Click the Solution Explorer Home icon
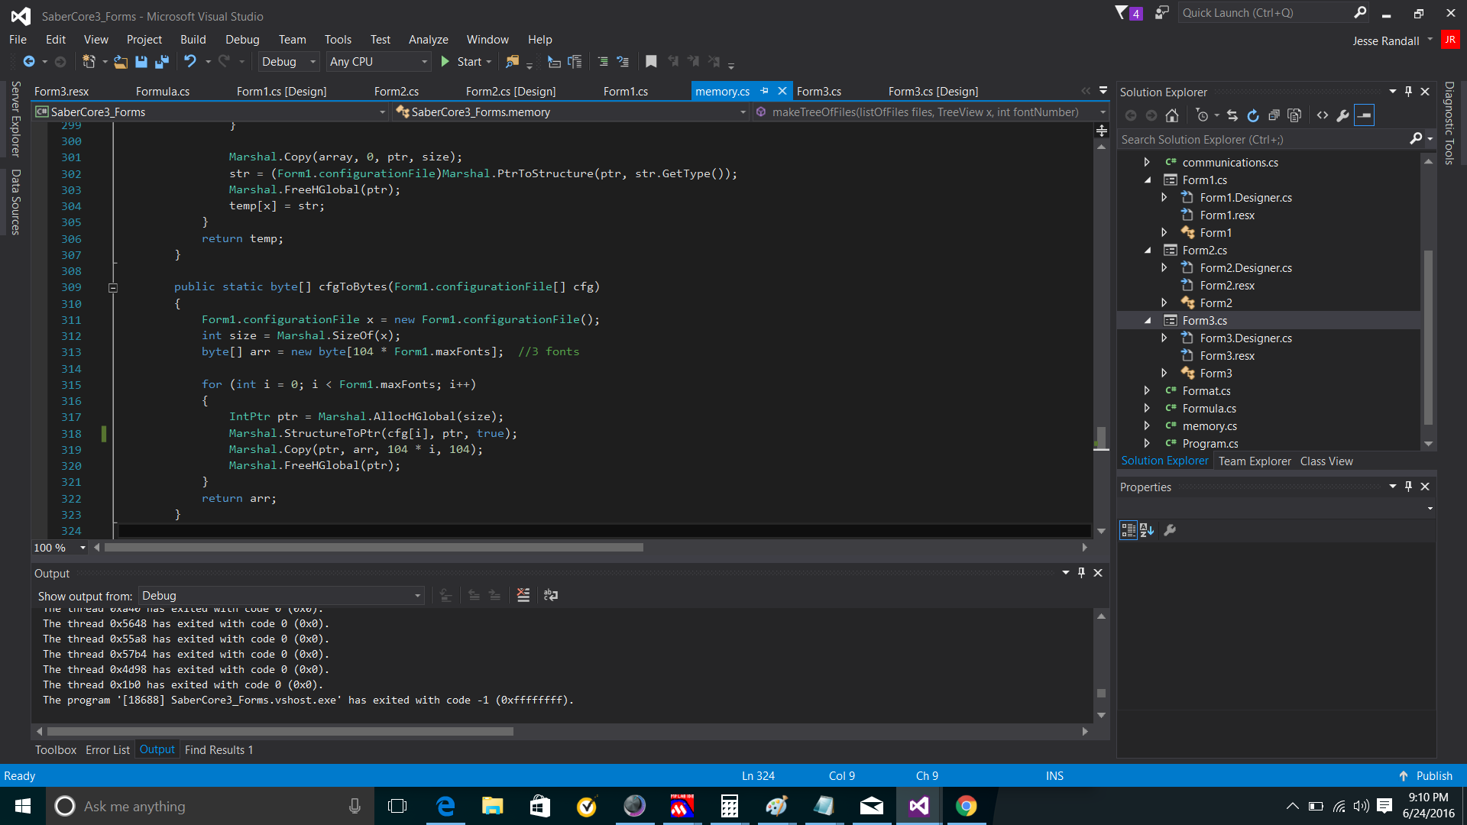 pos(1172,115)
